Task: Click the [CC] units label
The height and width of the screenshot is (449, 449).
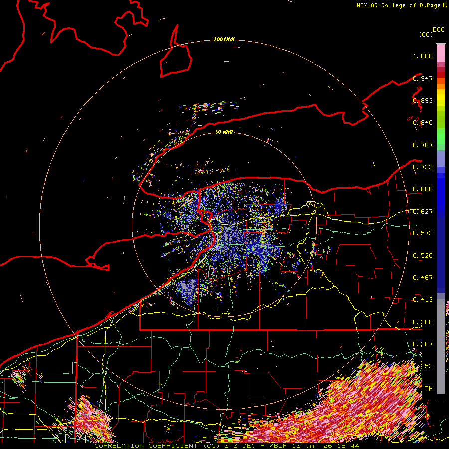Action: tap(426, 34)
